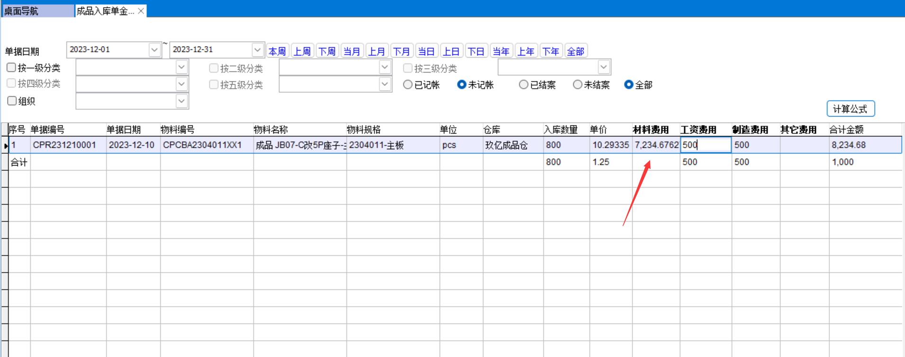Click the 当月 quick date button
The height and width of the screenshot is (357, 905).
point(352,51)
